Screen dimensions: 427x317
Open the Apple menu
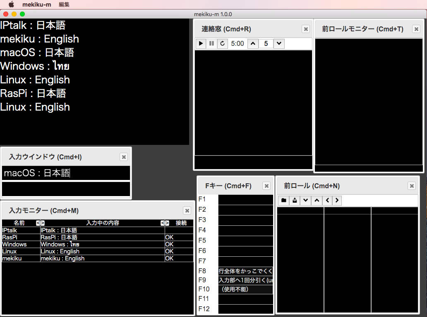[x=11, y=5]
